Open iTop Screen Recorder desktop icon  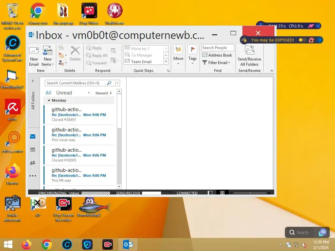tap(63, 209)
